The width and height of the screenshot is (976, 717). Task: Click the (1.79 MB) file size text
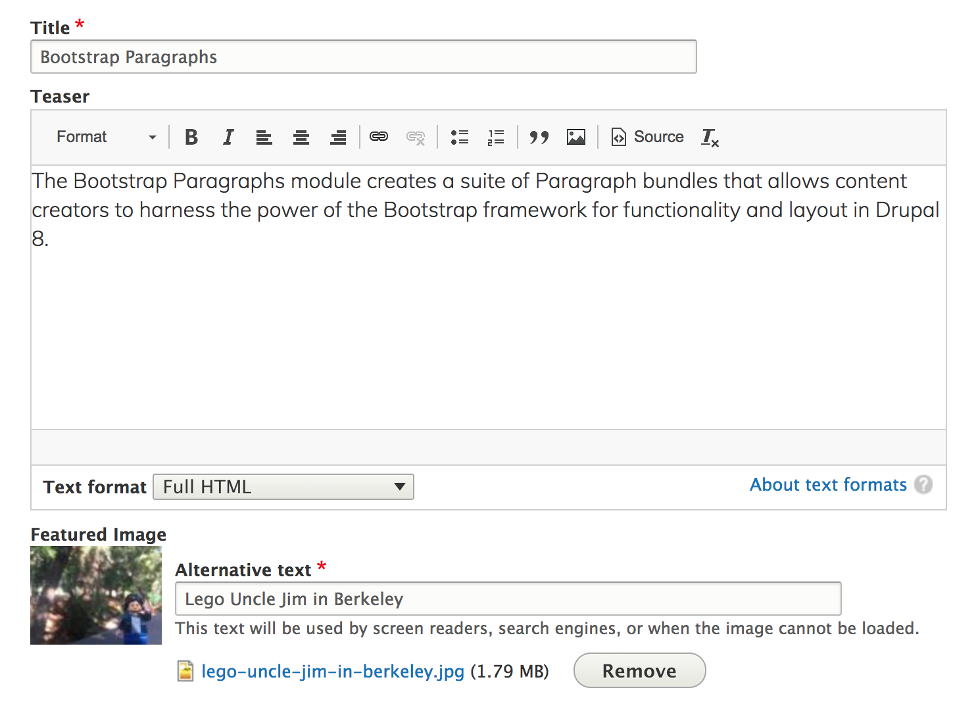click(510, 671)
